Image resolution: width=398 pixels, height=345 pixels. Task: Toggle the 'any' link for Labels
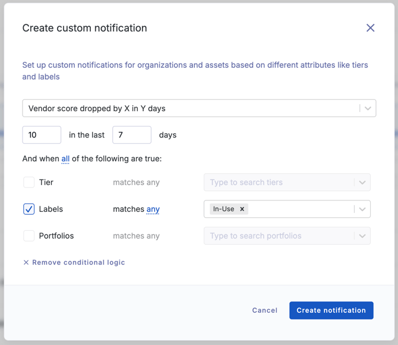click(153, 209)
